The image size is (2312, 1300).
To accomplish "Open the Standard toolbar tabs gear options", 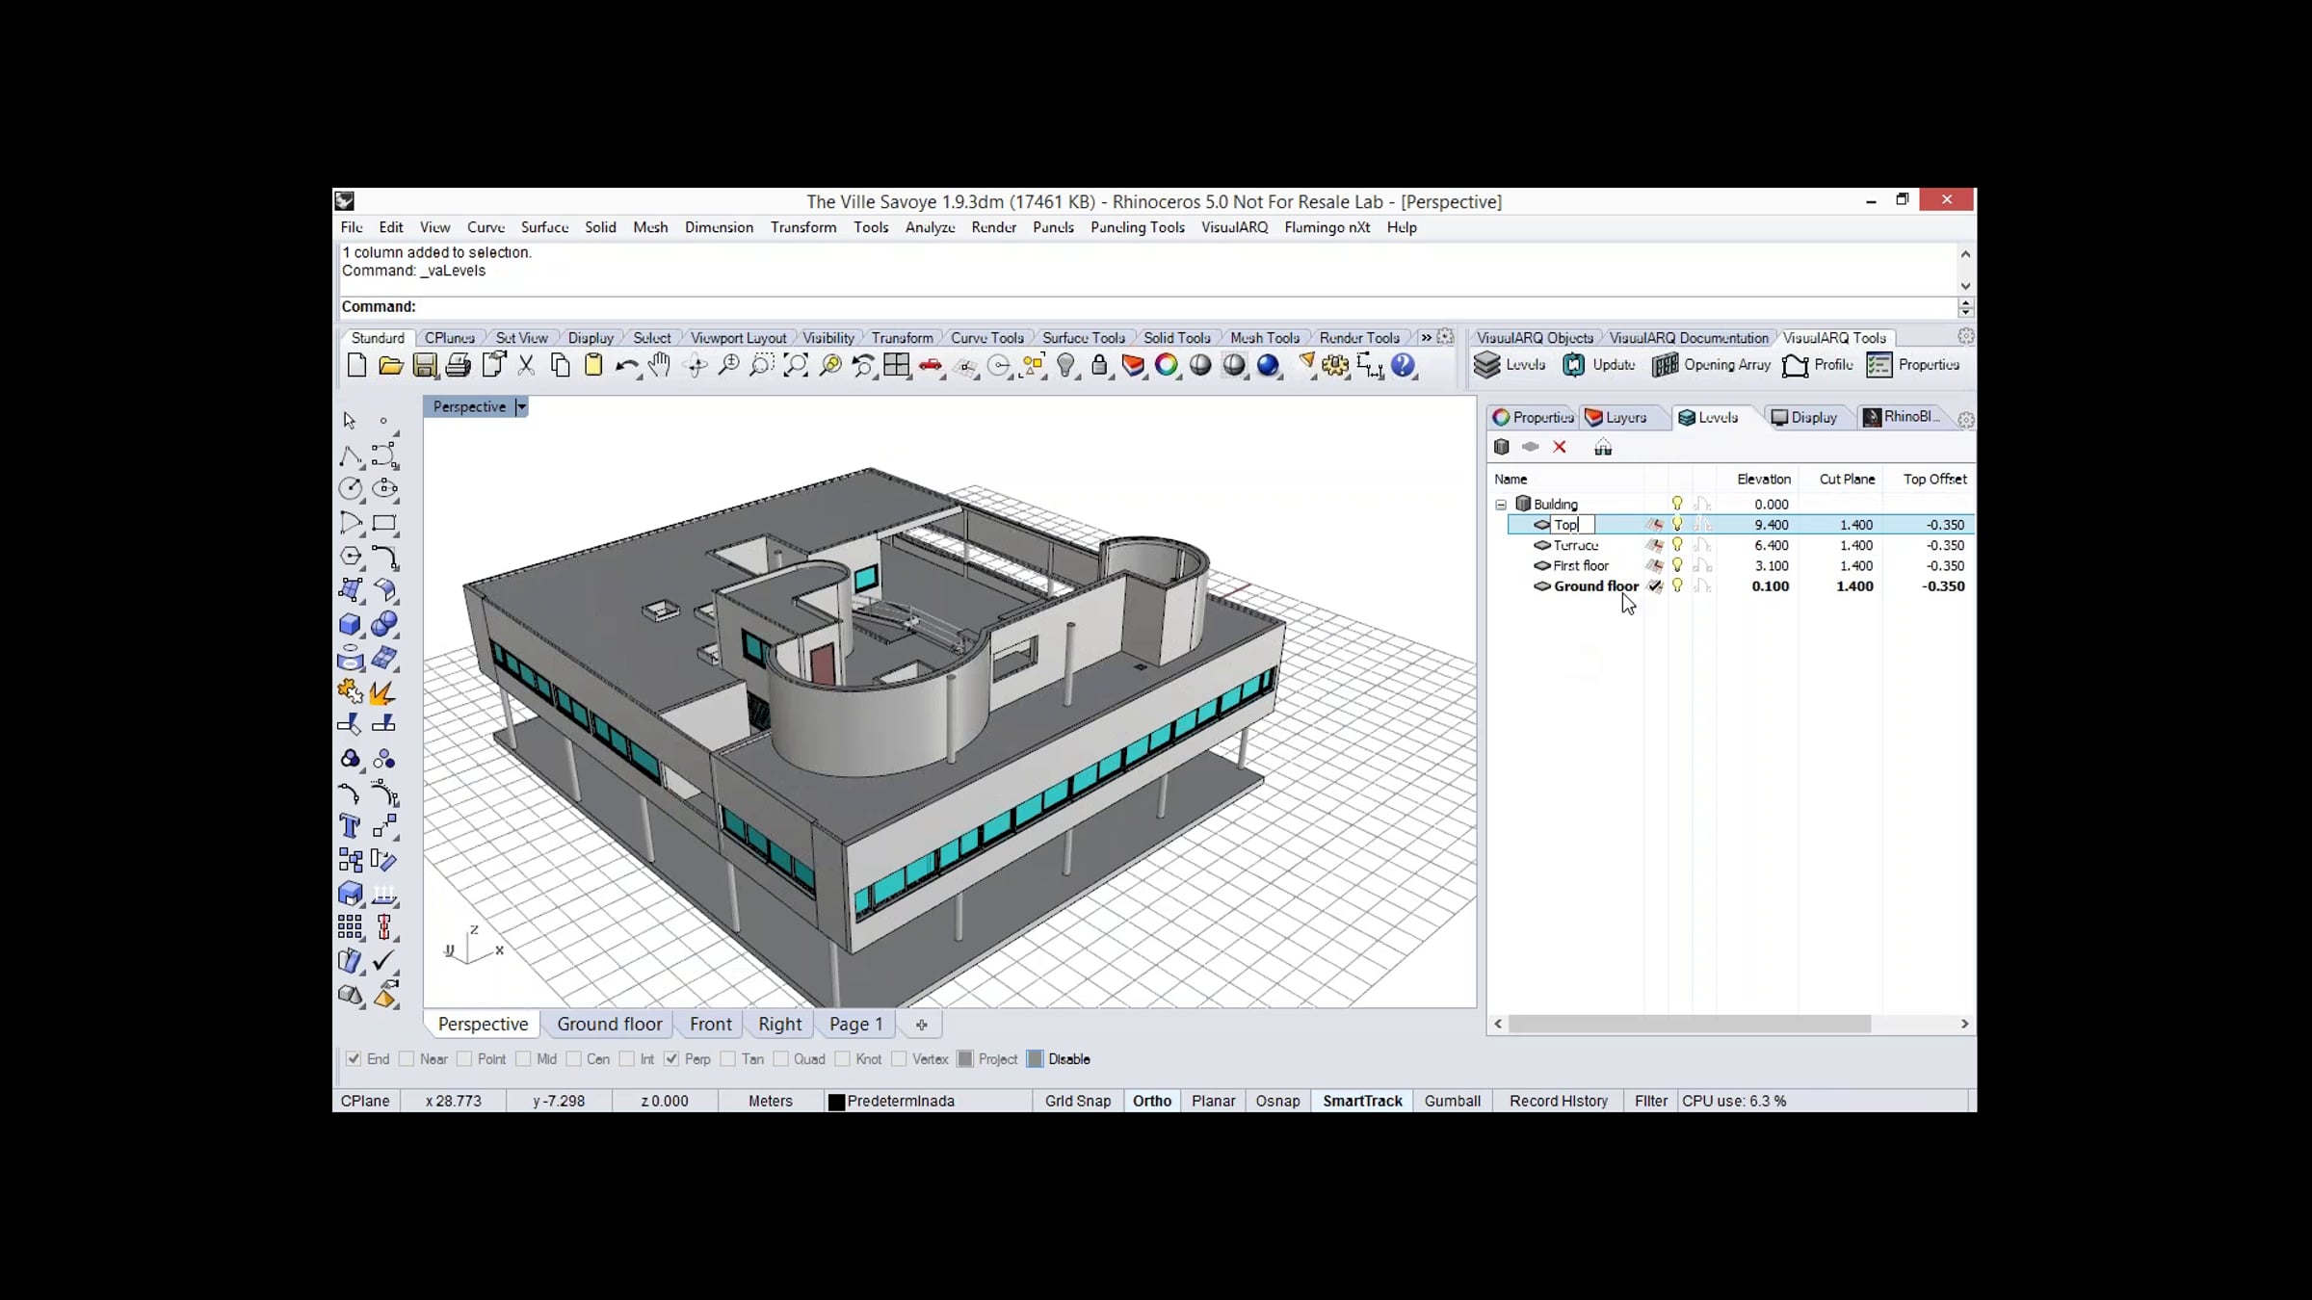I will point(1445,337).
